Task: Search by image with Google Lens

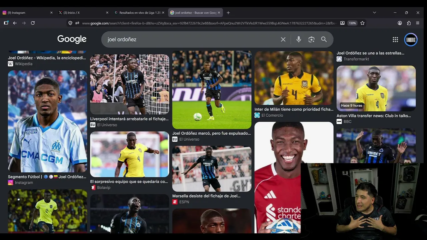Action: coord(311,39)
